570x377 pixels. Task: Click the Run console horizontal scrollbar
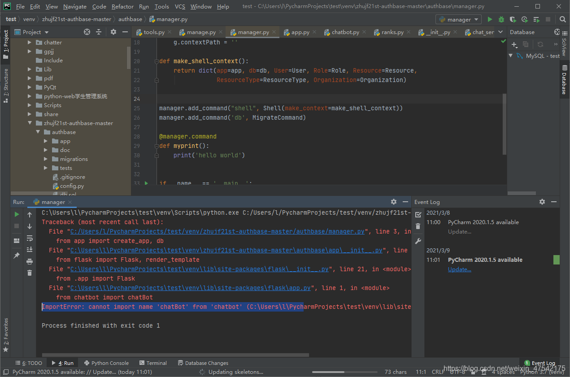(175, 355)
